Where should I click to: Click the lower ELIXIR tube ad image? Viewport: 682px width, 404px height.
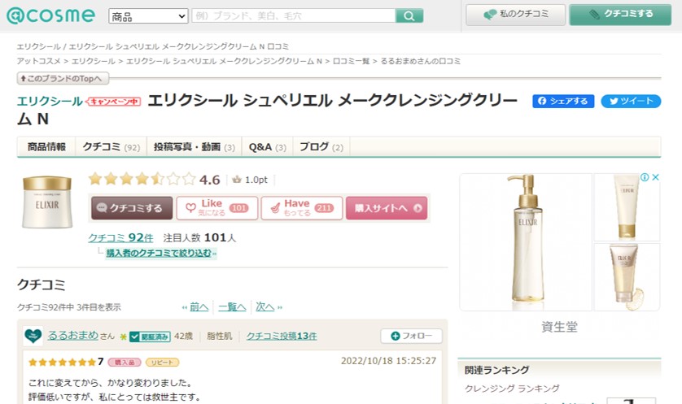click(627, 276)
